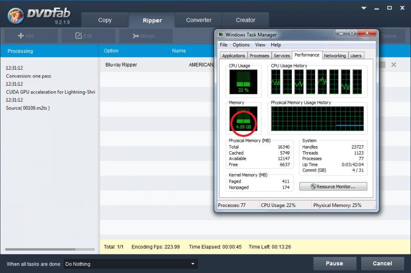Click the 'Total: 1/1' status text
Viewport: 411px width, 273px height.
click(x=114, y=247)
